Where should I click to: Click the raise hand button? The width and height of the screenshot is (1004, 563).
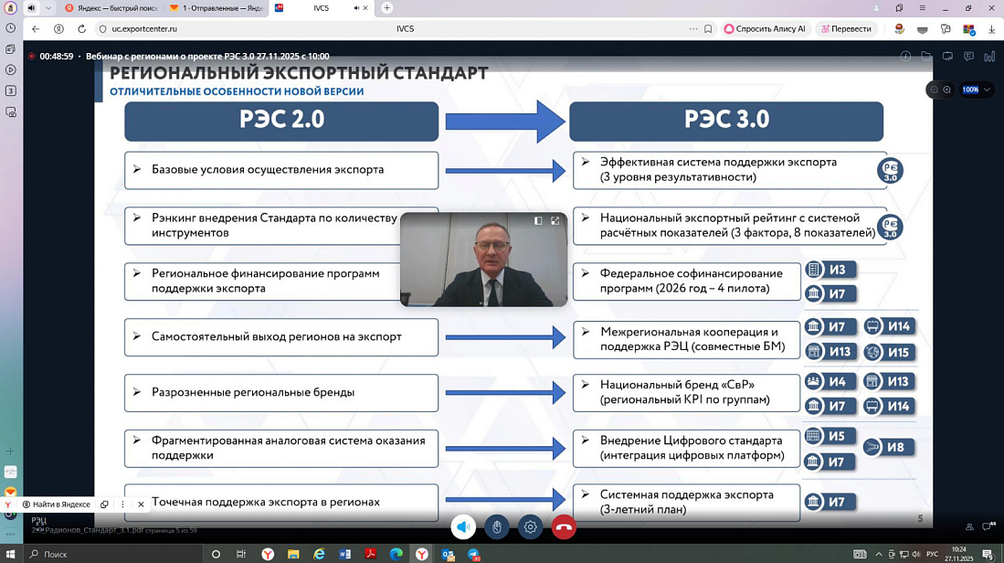[x=497, y=527]
